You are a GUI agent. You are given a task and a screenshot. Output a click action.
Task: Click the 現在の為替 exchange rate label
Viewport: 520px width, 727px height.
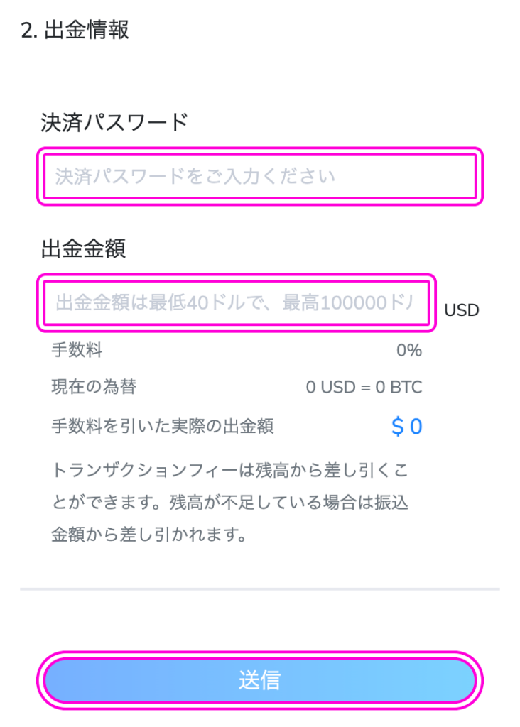point(94,387)
